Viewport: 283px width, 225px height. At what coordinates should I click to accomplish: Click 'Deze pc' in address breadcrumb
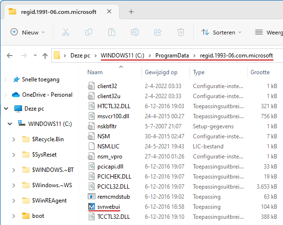coord(80,56)
